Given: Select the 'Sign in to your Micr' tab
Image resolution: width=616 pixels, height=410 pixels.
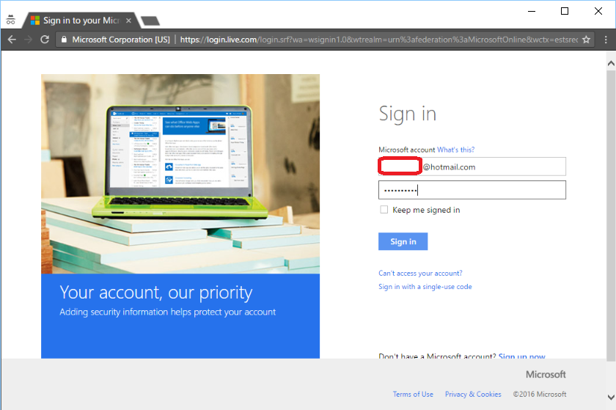Looking at the screenshot, I should (x=81, y=21).
